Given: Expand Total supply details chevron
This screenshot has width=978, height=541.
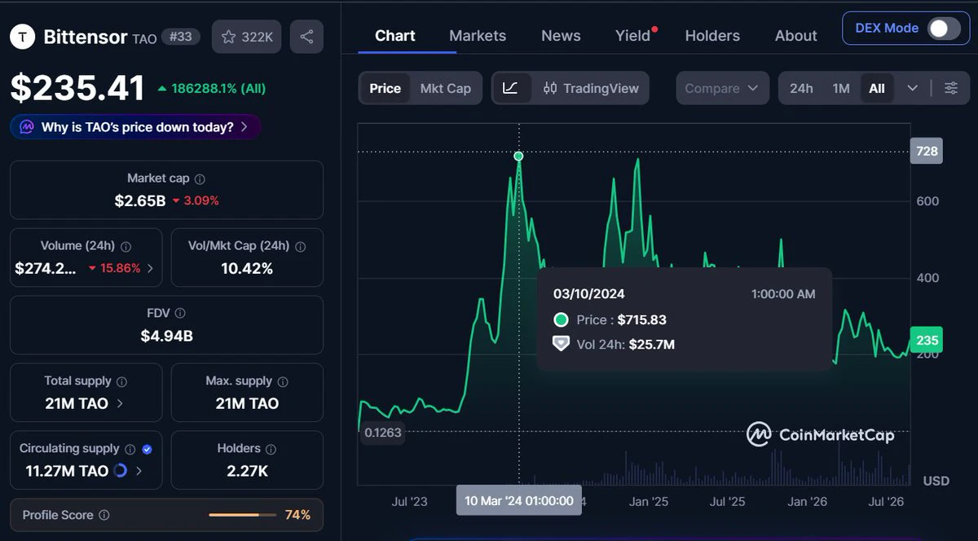Looking at the screenshot, I should pos(121,403).
